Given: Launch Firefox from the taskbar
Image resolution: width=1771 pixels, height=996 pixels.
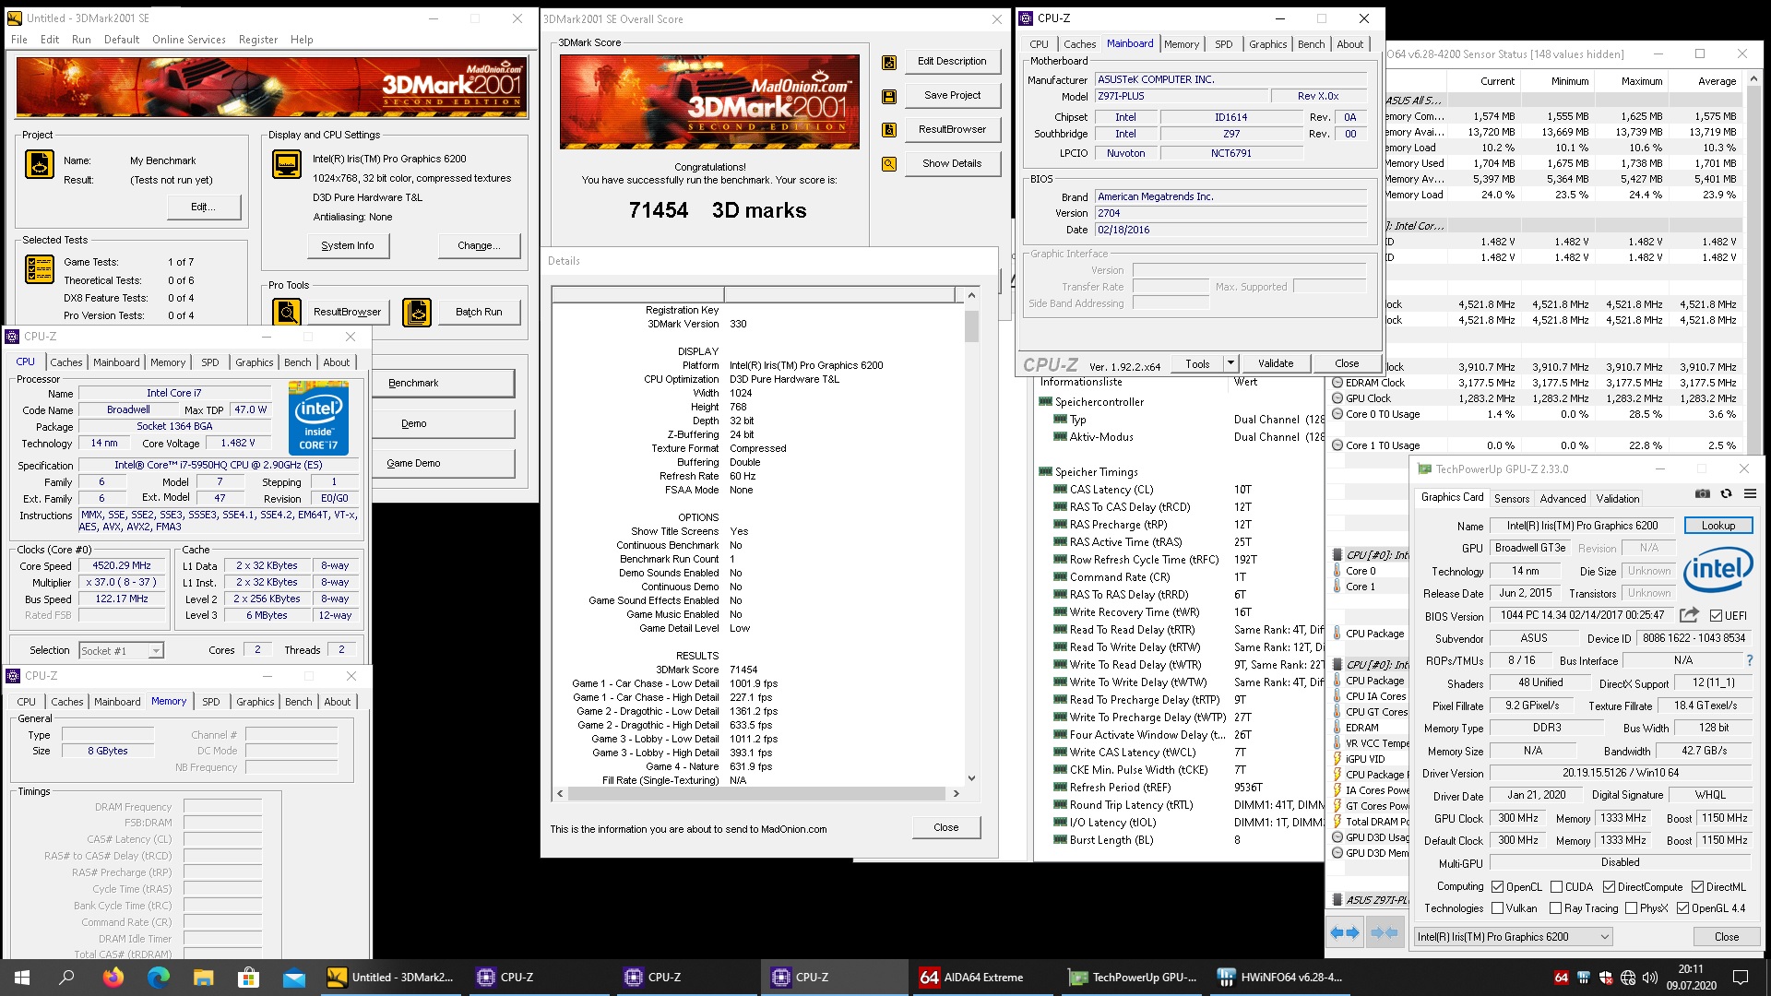Looking at the screenshot, I should [113, 977].
